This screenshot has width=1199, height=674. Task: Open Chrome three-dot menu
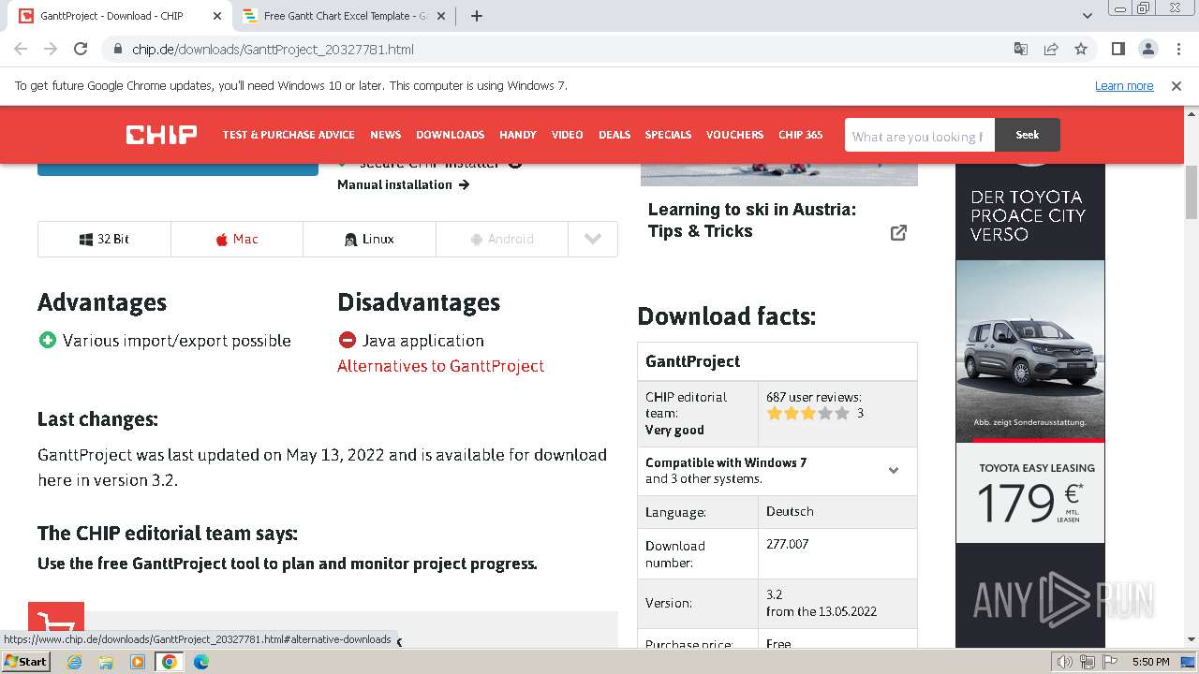coord(1177,49)
